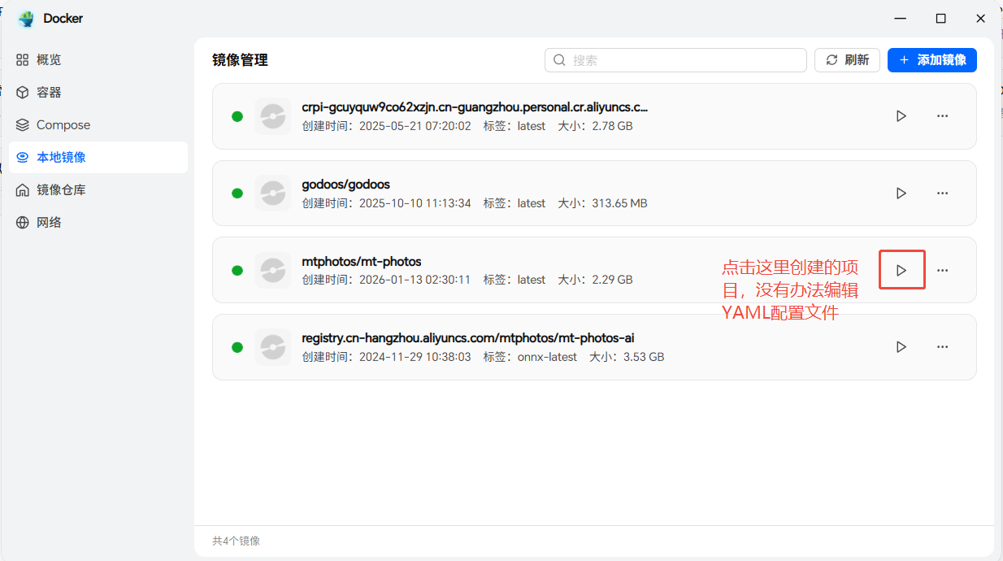Open the 网络 network page
The height and width of the screenshot is (561, 1003).
click(x=98, y=222)
